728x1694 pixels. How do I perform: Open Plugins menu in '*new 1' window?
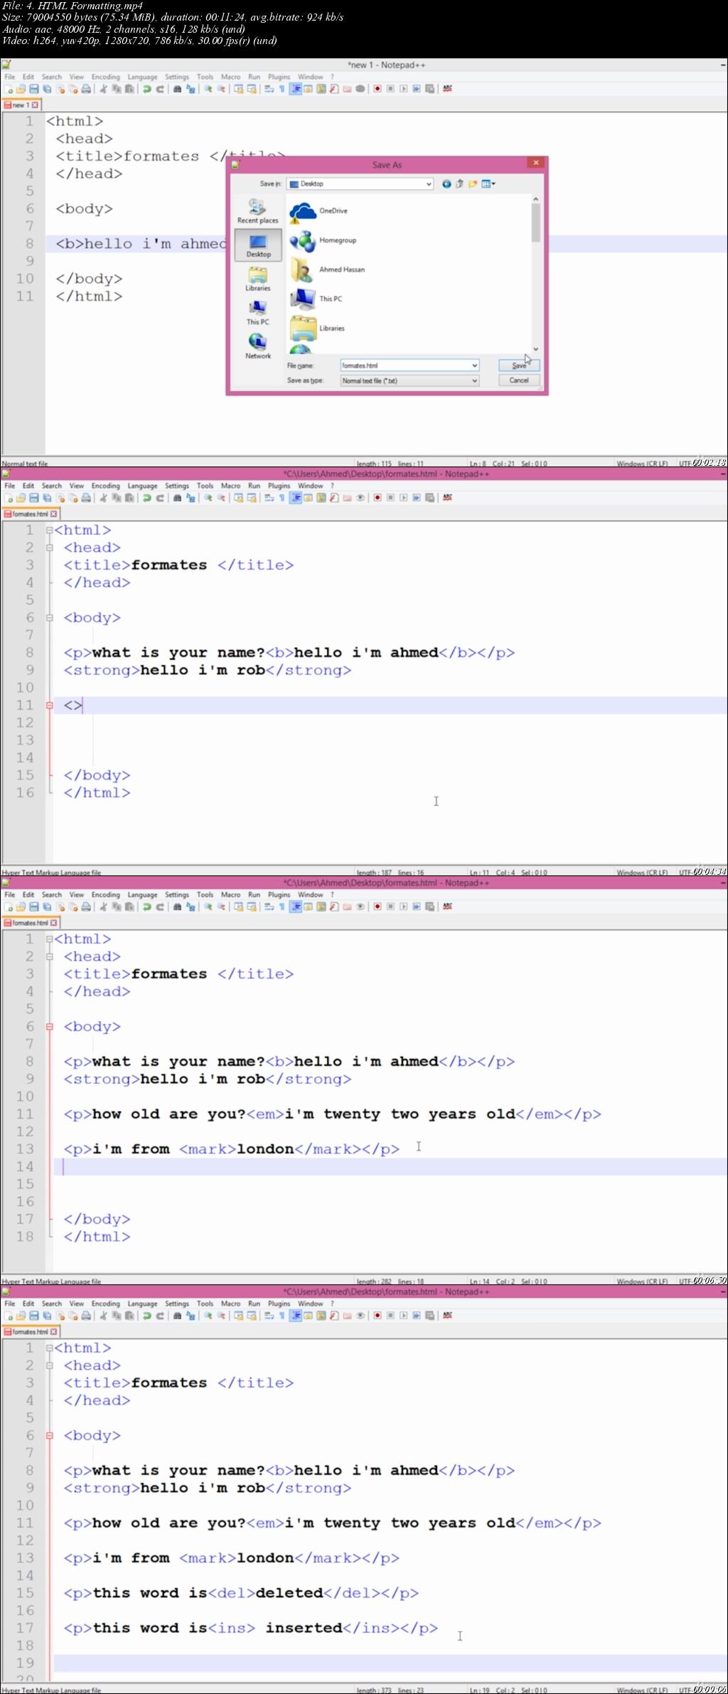(x=279, y=77)
